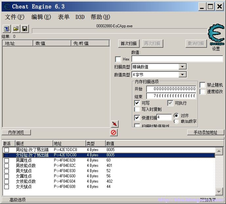Click the 描述 column header

[x=34, y=143]
